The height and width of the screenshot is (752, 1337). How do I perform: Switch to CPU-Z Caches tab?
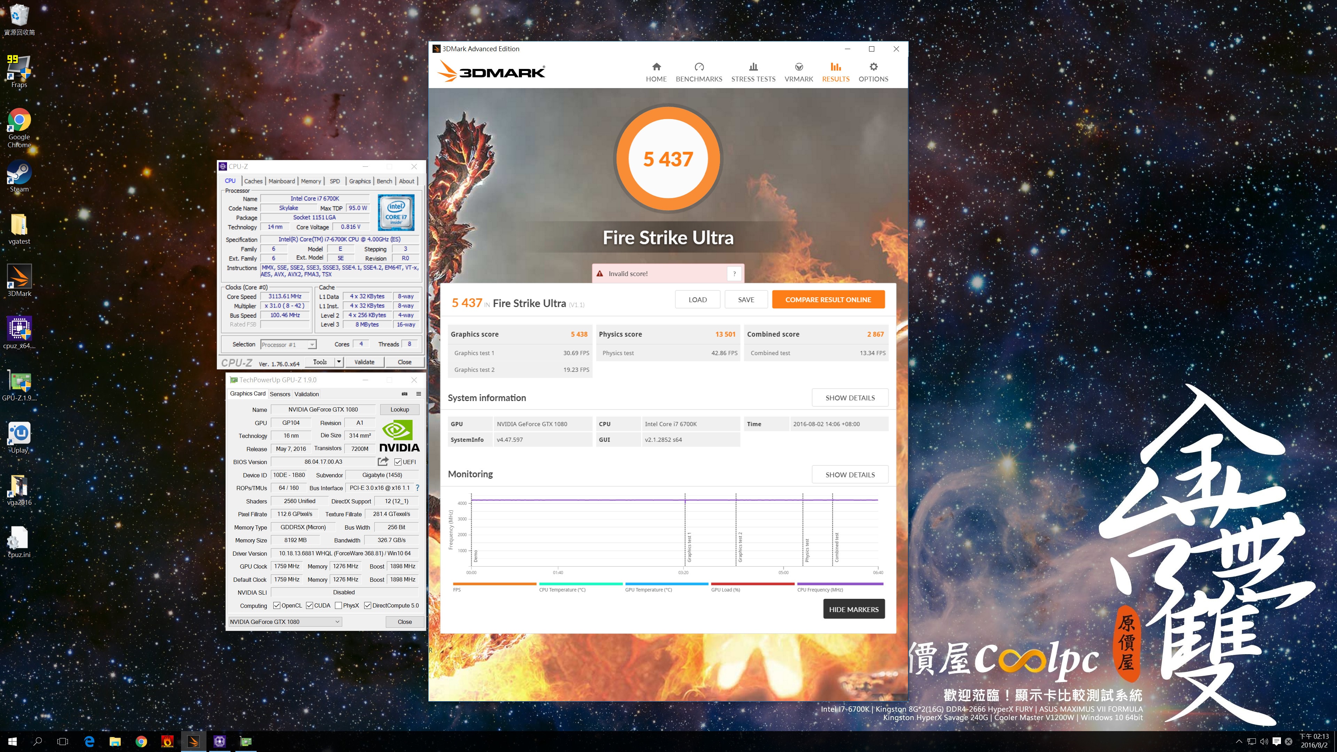click(x=253, y=181)
